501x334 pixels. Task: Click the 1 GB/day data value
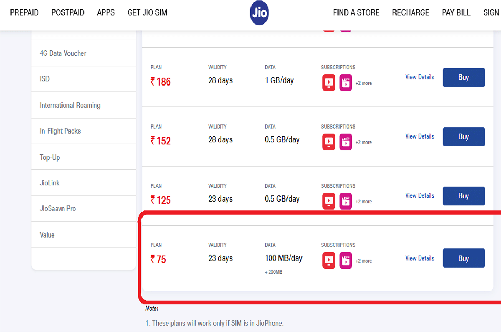click(x=279, y=81)
